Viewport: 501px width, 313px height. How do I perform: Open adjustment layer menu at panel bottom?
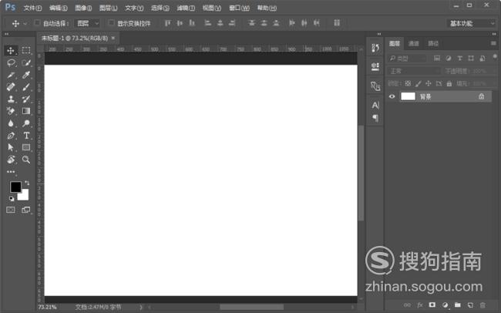(x=445, y=305)
